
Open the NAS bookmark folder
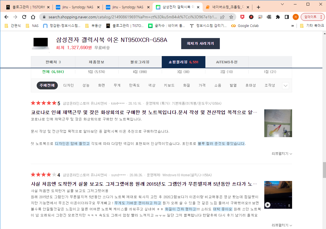(x=32, y=26)
